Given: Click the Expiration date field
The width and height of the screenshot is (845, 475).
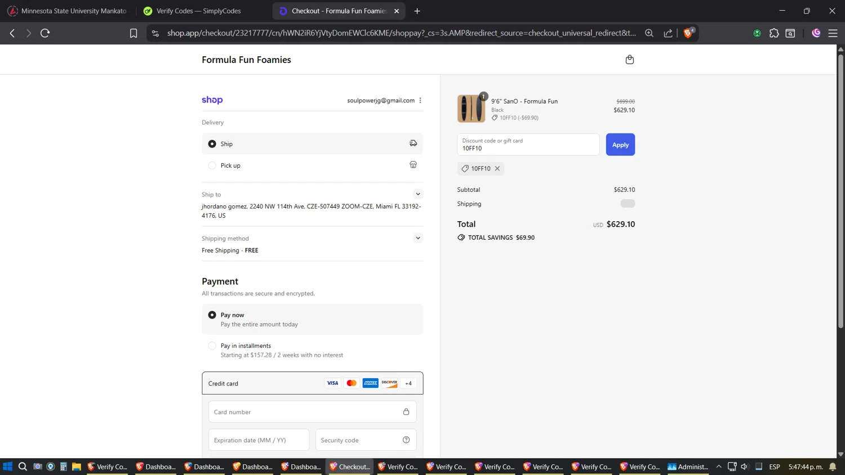Looking at the screenshot, I should pos(259,440).
